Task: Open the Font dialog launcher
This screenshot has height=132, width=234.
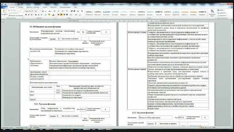Action: click(x=55, y=18)
